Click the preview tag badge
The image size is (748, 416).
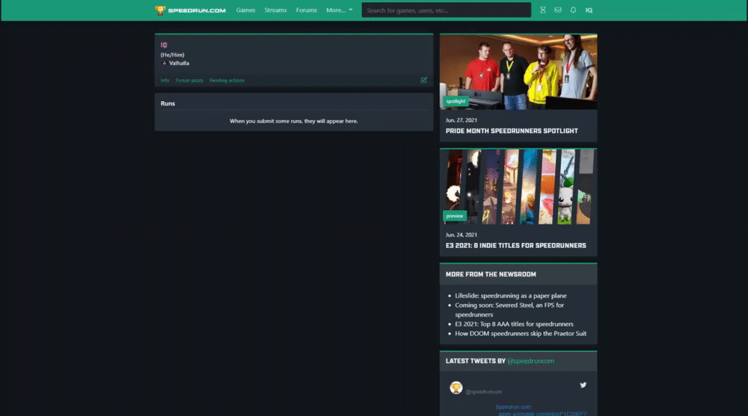coord(455,215)
